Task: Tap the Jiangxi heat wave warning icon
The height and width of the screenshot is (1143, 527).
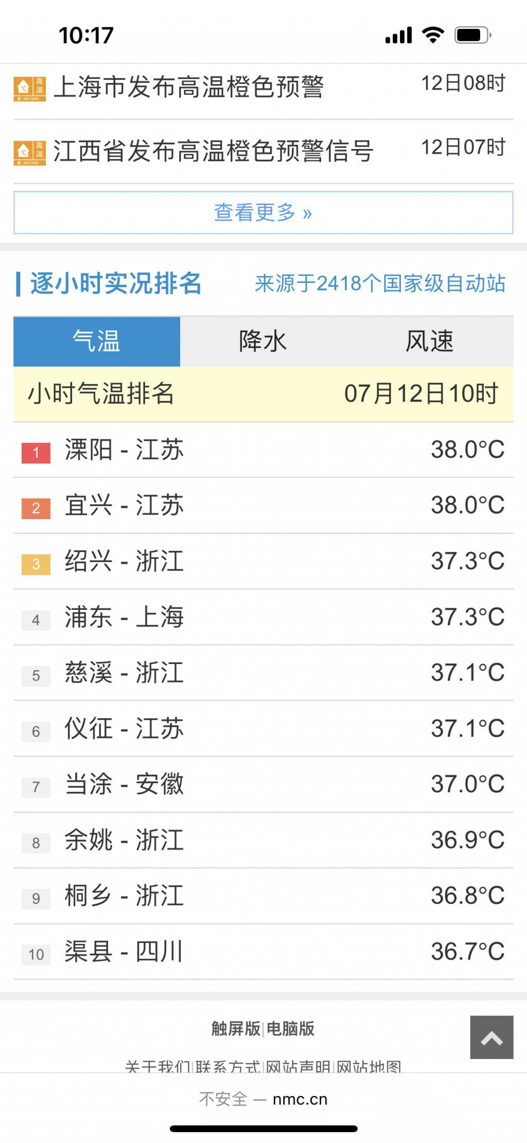Action: coord(29,153)
